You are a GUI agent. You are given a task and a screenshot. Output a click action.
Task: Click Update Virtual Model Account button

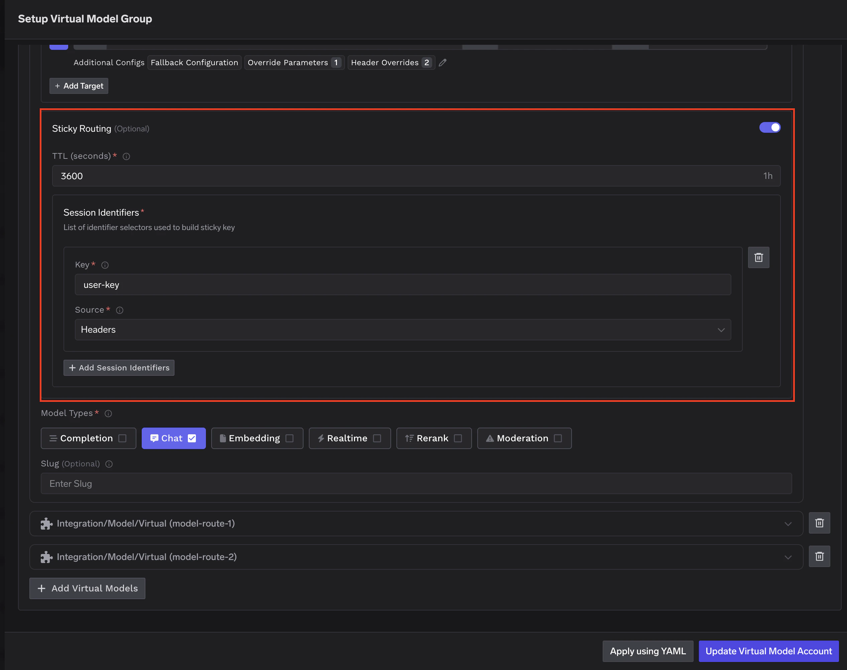coord(768,651)
